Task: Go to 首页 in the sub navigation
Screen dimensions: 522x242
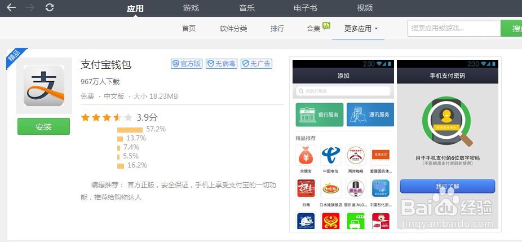Action: (x=189, y=29)
